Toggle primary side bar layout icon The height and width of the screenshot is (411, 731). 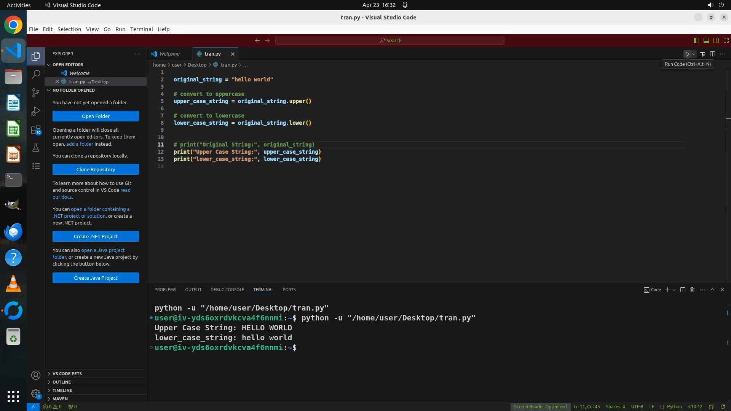[x=696, y=40]
